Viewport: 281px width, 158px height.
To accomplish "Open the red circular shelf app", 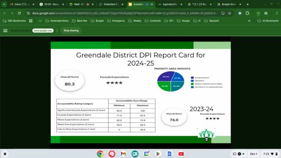I will pyautogui.click(x=112, y=154).
